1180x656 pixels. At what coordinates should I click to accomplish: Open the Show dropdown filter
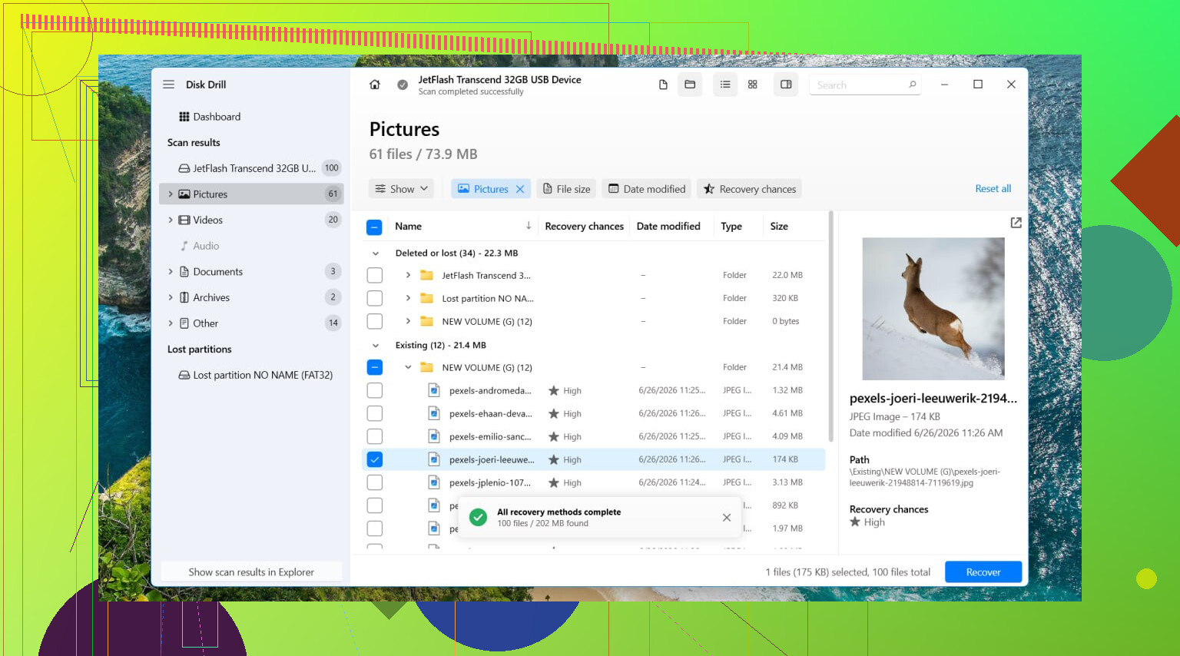pyautogui.click(x=402, y=189)
